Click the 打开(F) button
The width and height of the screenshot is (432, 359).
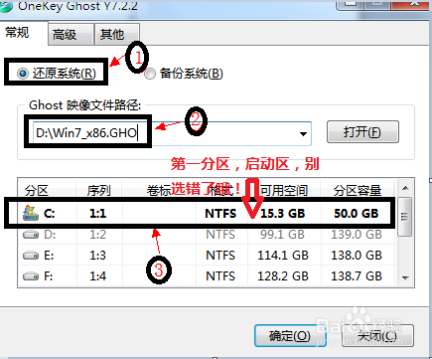pos(362,132)
